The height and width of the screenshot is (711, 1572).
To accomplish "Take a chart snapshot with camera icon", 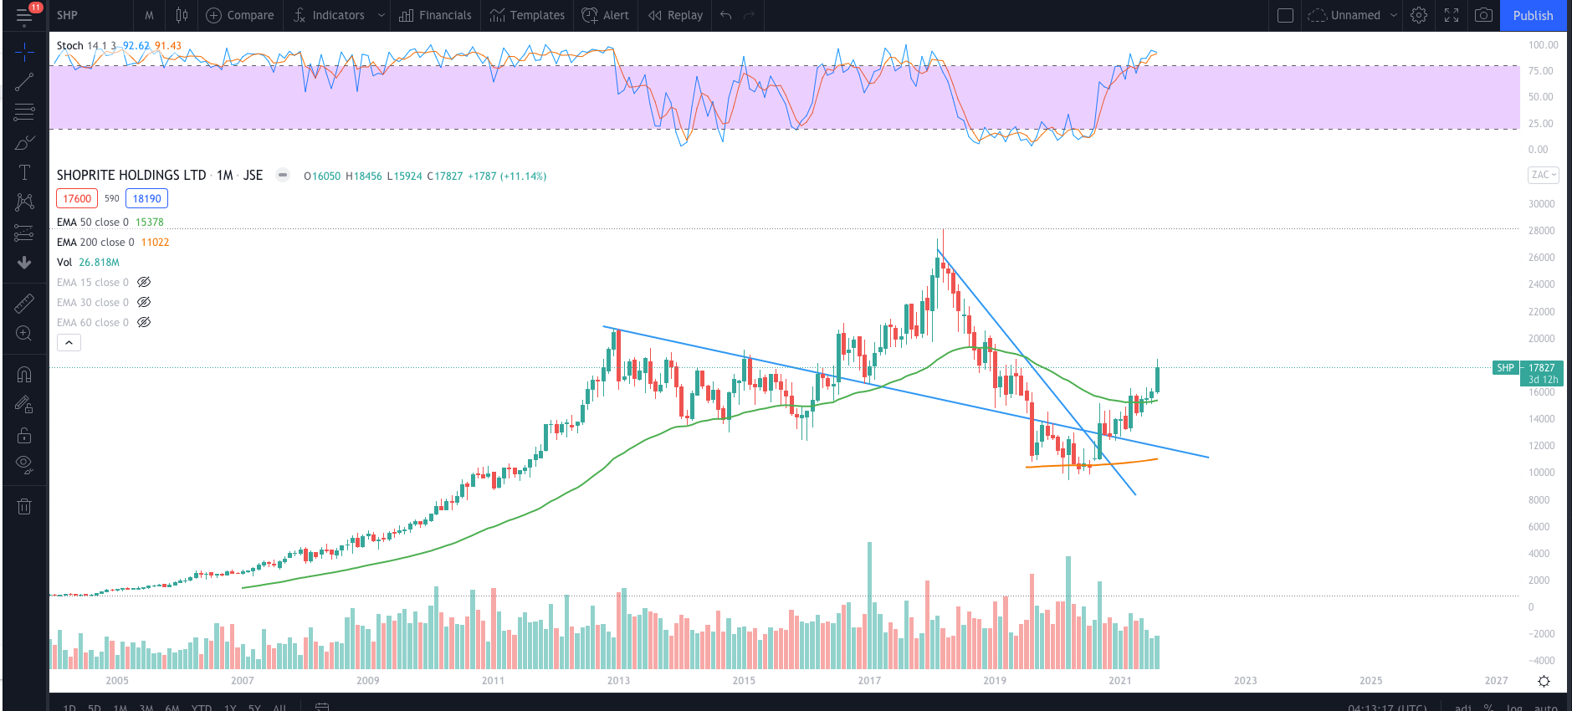I will pos(1483,15).
